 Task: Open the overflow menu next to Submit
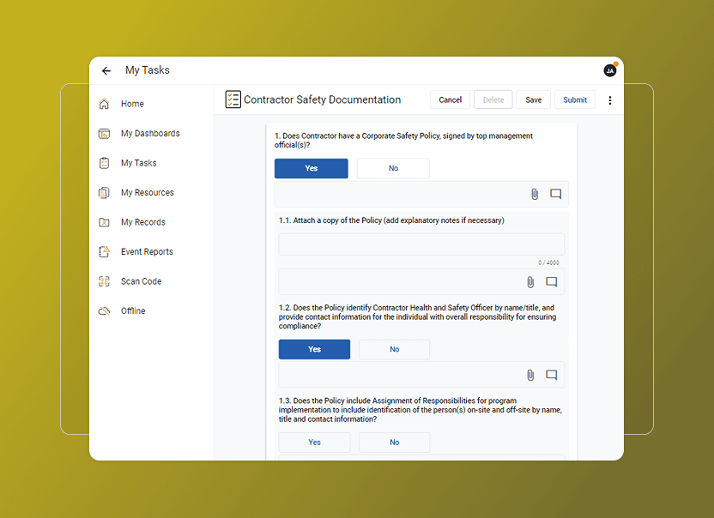[610, 99]
